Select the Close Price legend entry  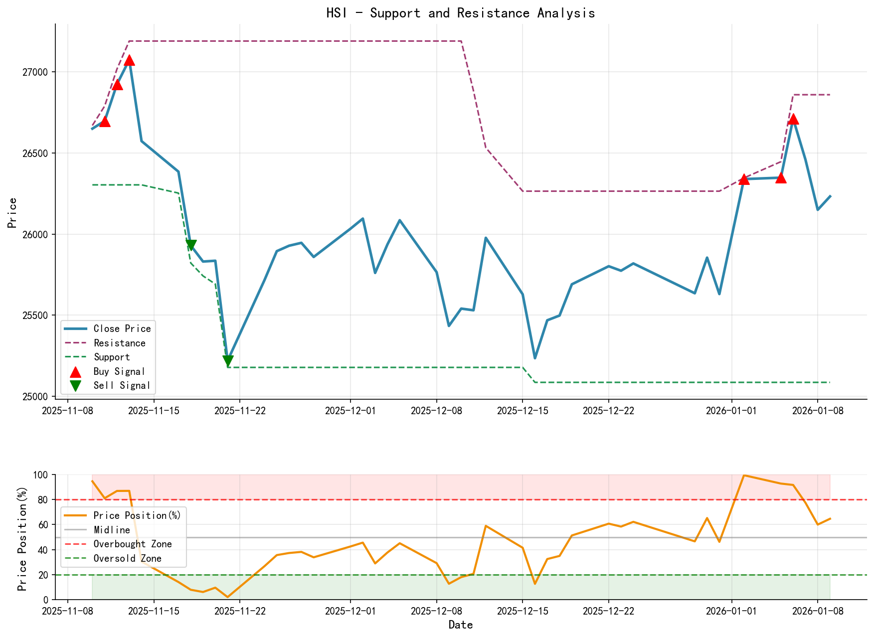[122, 328]
